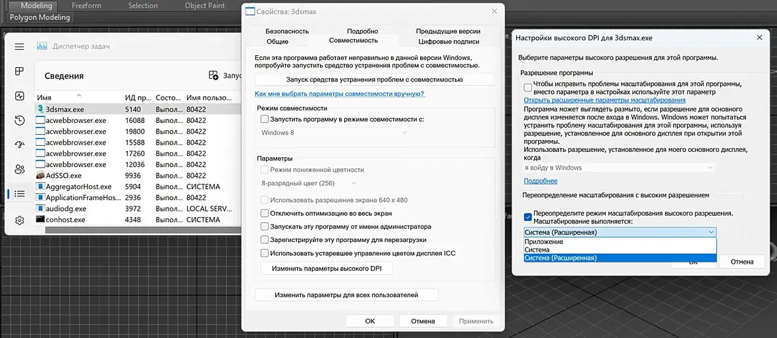777x338 pixels.
Task: Click conhost.exe process icon
Action: pos(41,220)
